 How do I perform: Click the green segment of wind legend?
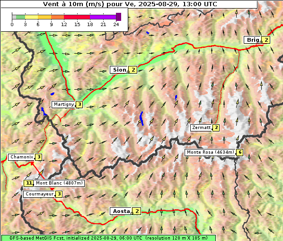coord(20,17)
